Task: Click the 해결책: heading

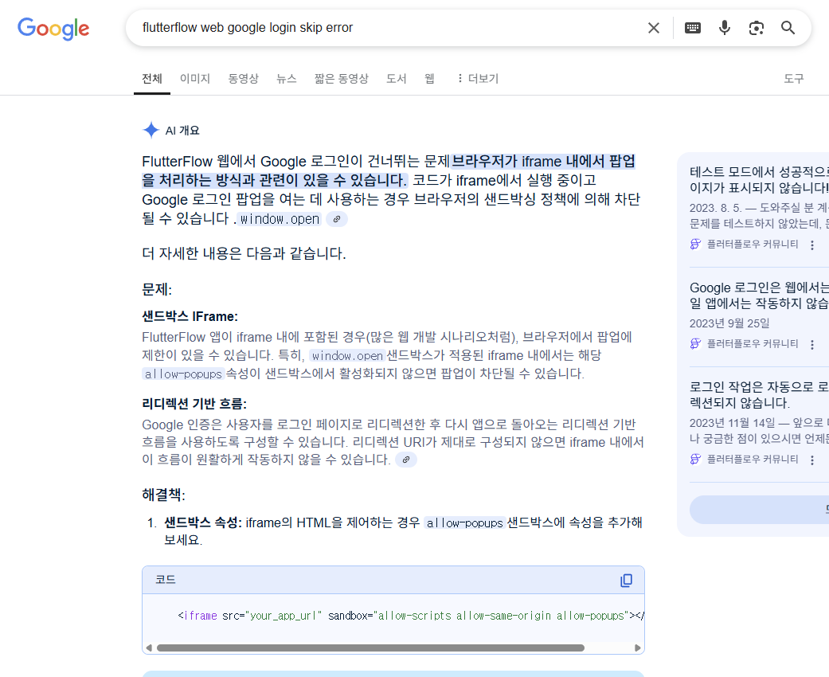Action: click(x=163, y=495)
